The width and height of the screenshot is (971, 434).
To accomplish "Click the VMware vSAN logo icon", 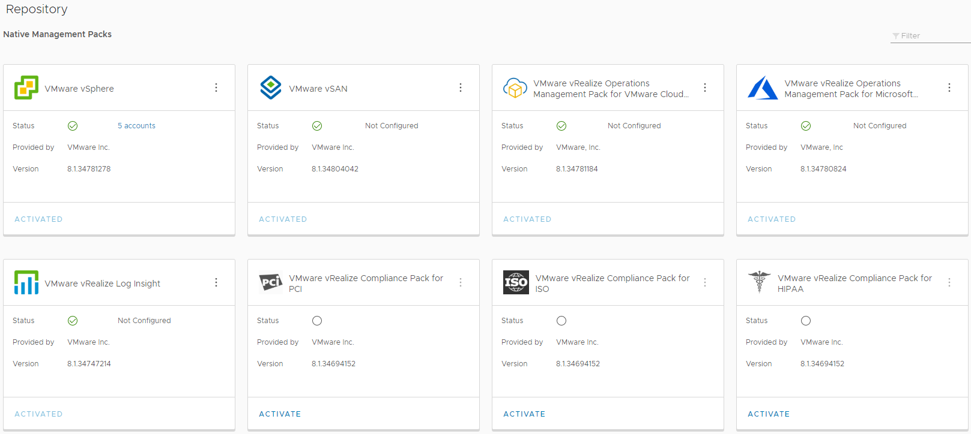I will (x=271, y=88).
